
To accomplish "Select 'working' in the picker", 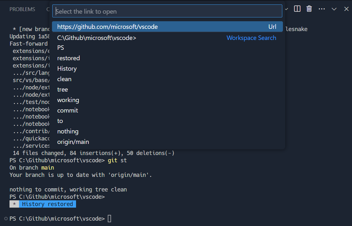I will (68, 100).
